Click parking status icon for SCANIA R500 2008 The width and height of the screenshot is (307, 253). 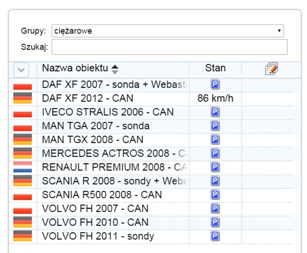tap(215, 194)
